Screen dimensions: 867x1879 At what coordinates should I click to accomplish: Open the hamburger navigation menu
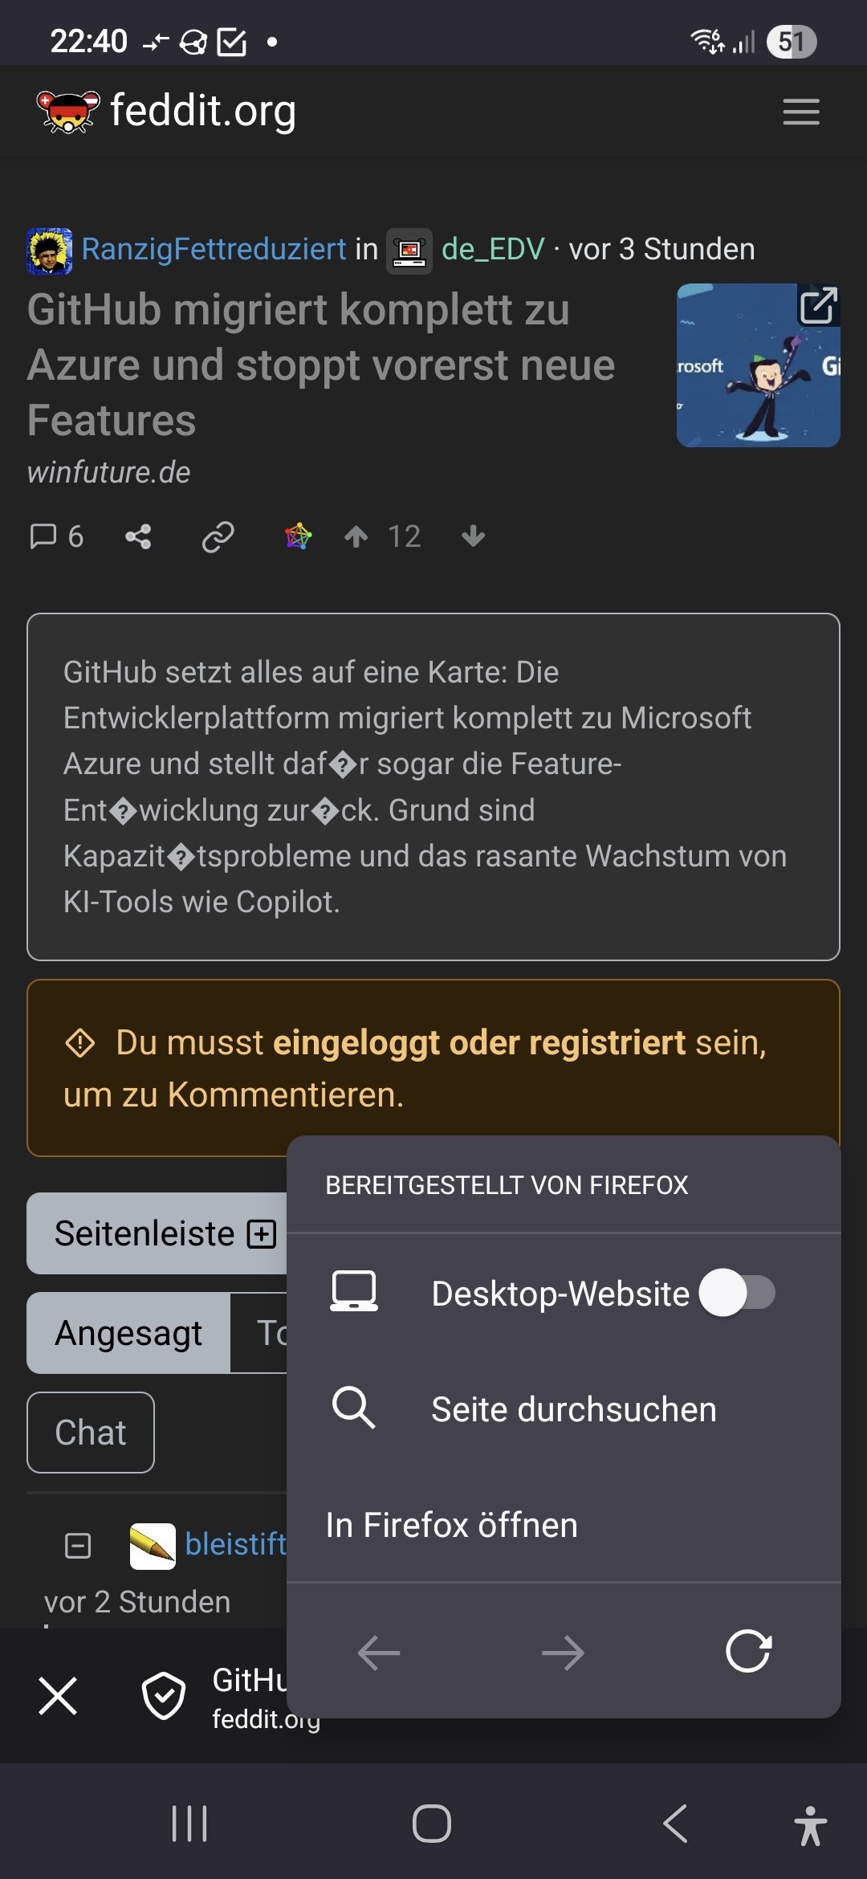click(800, 112)
